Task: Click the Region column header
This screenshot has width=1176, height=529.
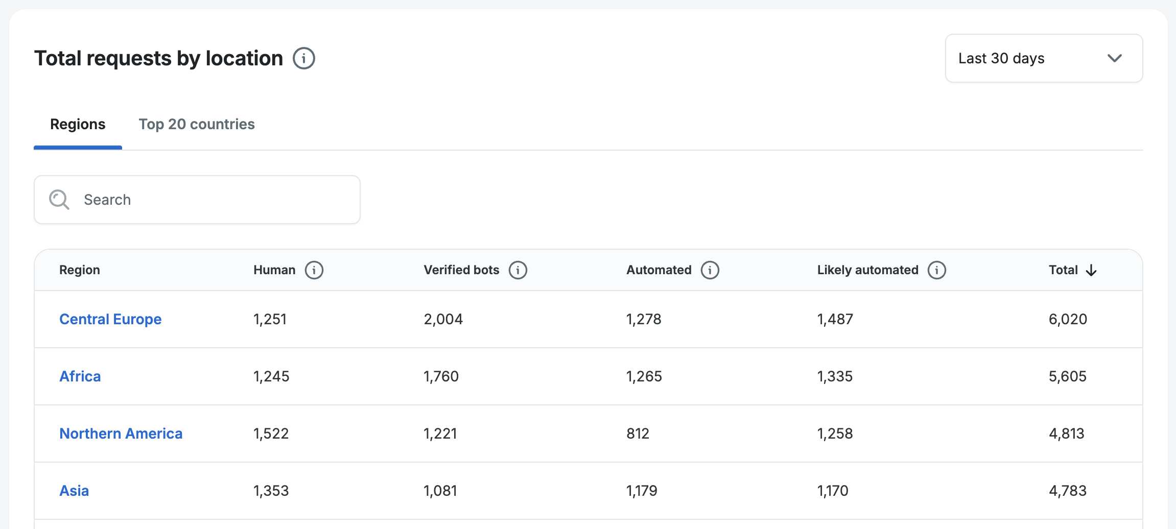Action: click(80, 270)
